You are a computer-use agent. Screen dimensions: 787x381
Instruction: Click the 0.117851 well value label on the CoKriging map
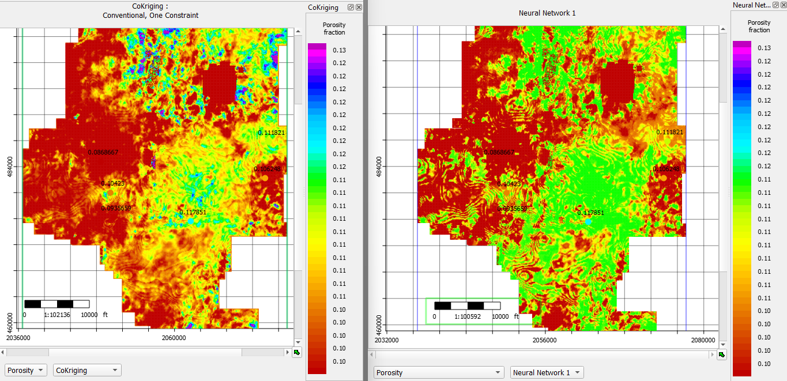(x=194, y=212)
